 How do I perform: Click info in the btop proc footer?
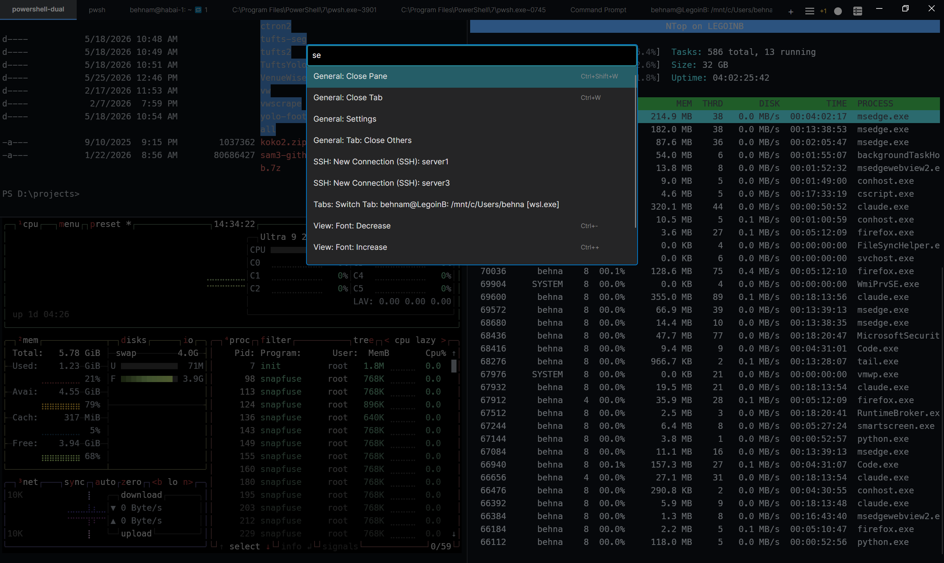coord(291,547)
